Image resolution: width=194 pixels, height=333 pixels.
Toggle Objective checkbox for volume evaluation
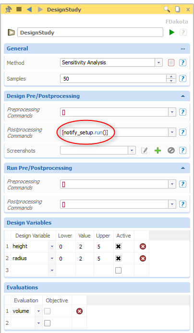point(47,311)
